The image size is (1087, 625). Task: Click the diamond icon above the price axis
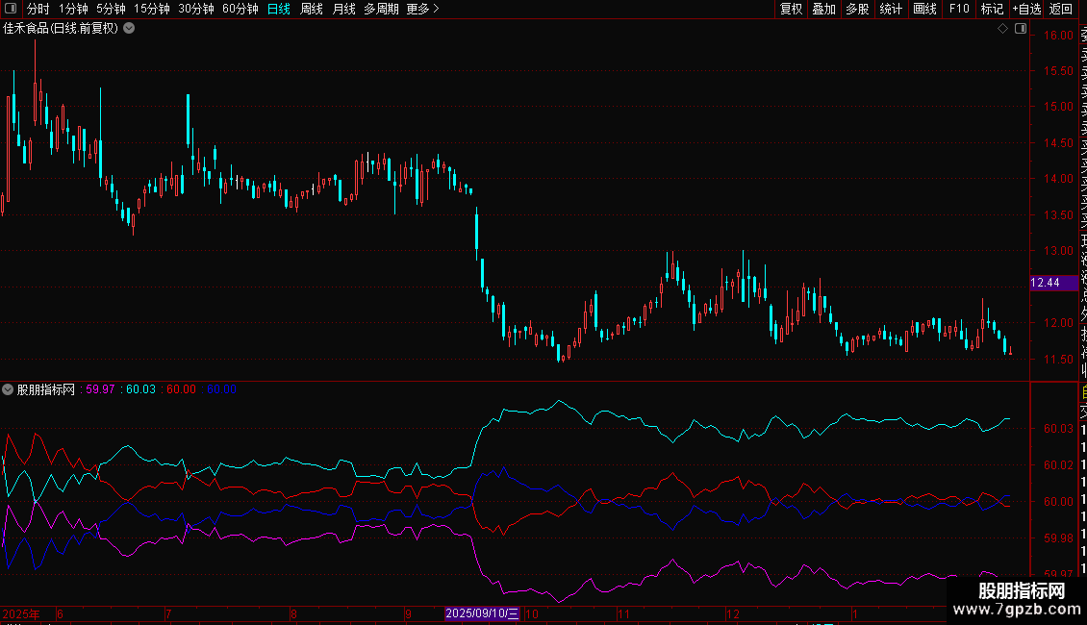click(x=1002, y=29)
